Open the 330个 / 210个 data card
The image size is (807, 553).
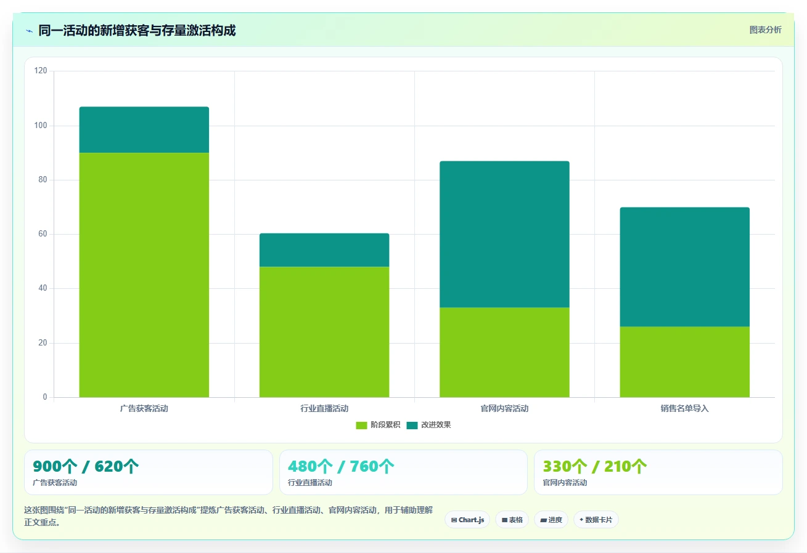(x=658, y=472)
